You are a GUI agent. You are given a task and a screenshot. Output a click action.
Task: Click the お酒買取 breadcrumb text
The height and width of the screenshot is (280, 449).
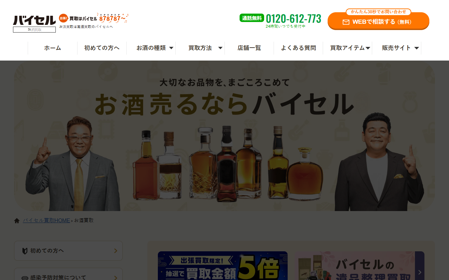84,220
